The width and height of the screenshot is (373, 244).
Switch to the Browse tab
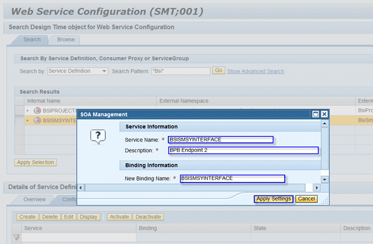66,40
